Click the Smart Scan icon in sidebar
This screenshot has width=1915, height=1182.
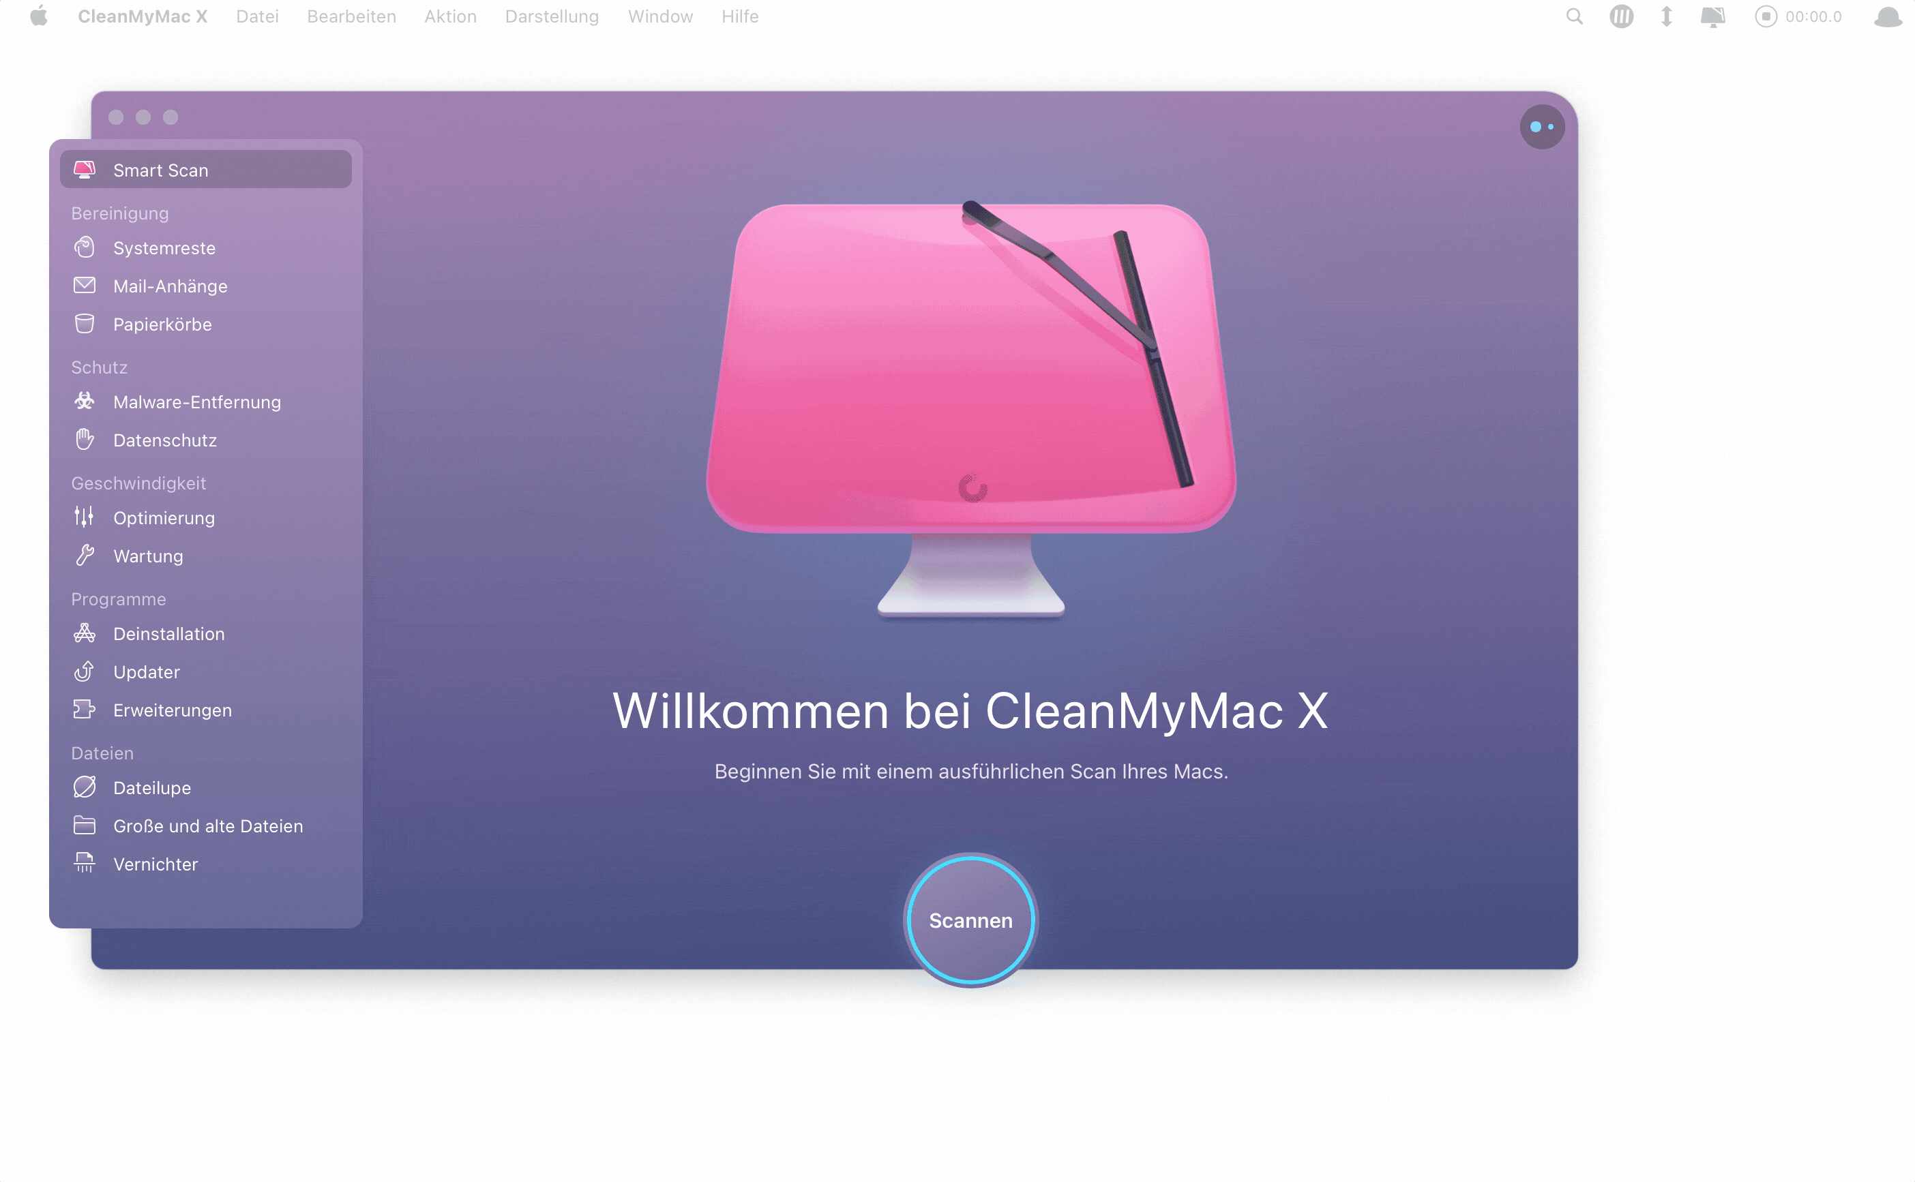click(85, 170)
